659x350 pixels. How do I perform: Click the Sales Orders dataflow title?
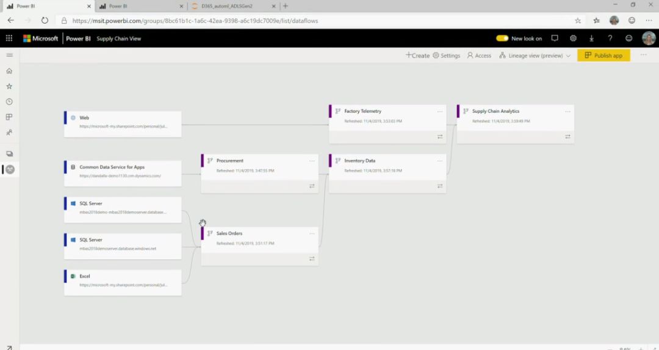click(229, 233)
